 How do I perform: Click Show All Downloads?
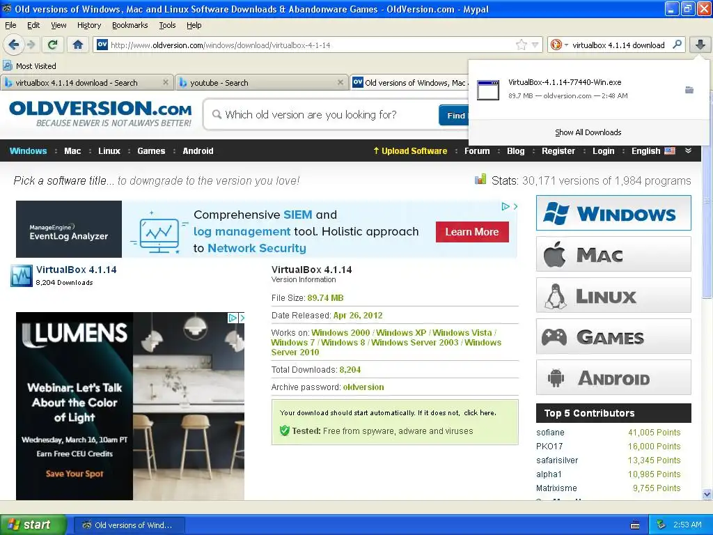(588, 132)
